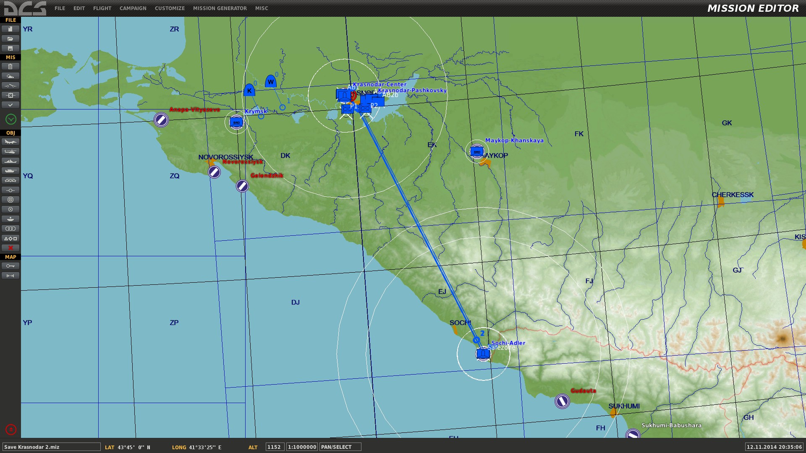Open the unit list tool
This screenshot has height=453, width=806.
tap(10, 229)
